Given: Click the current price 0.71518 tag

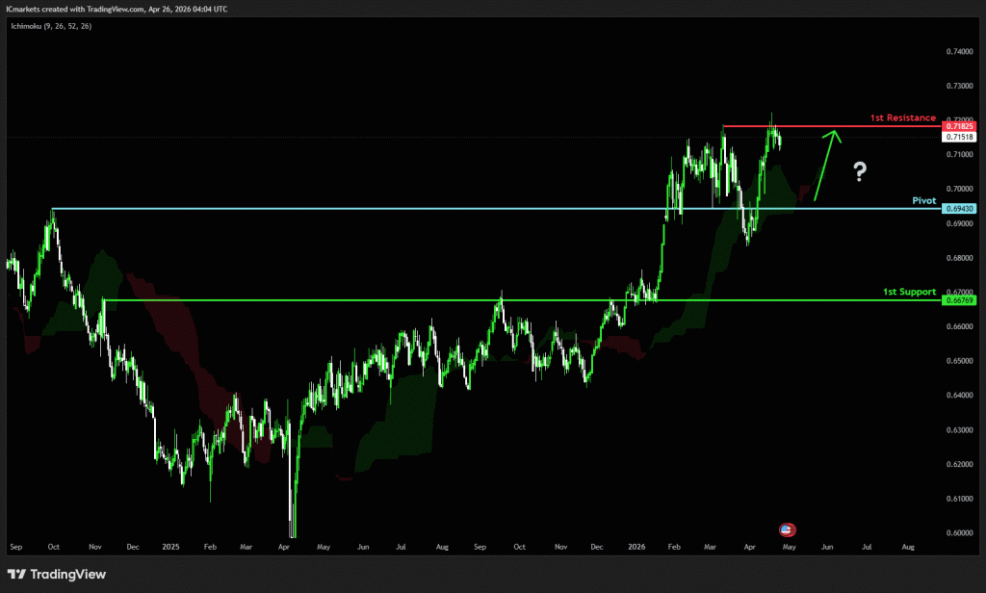Looking at the screenshot, I should (960, 138).
